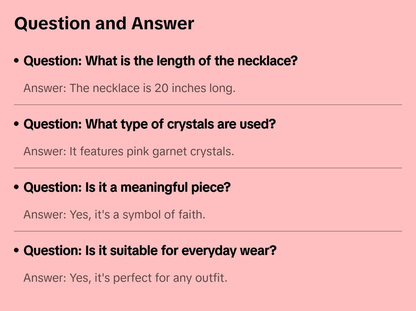Click the word "Answer:" before "It features"
416x311 pixels.
click(x=45, y=151)
